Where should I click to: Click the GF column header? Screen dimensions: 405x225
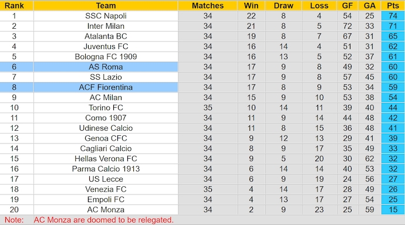pos(347,5)
